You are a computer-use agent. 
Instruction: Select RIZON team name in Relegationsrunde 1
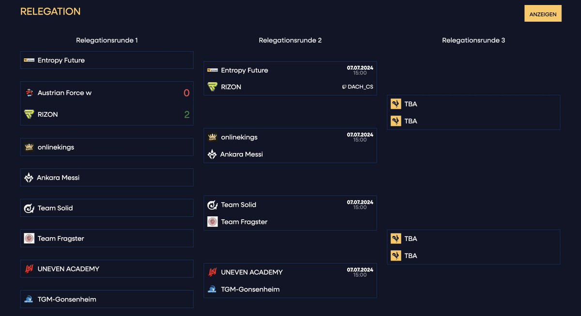point(48,115)
